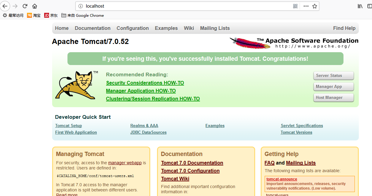
Task: Open the 来自 Google Chrome bookmarks folder
Action: pyautogui.click(x=82, y=15)
